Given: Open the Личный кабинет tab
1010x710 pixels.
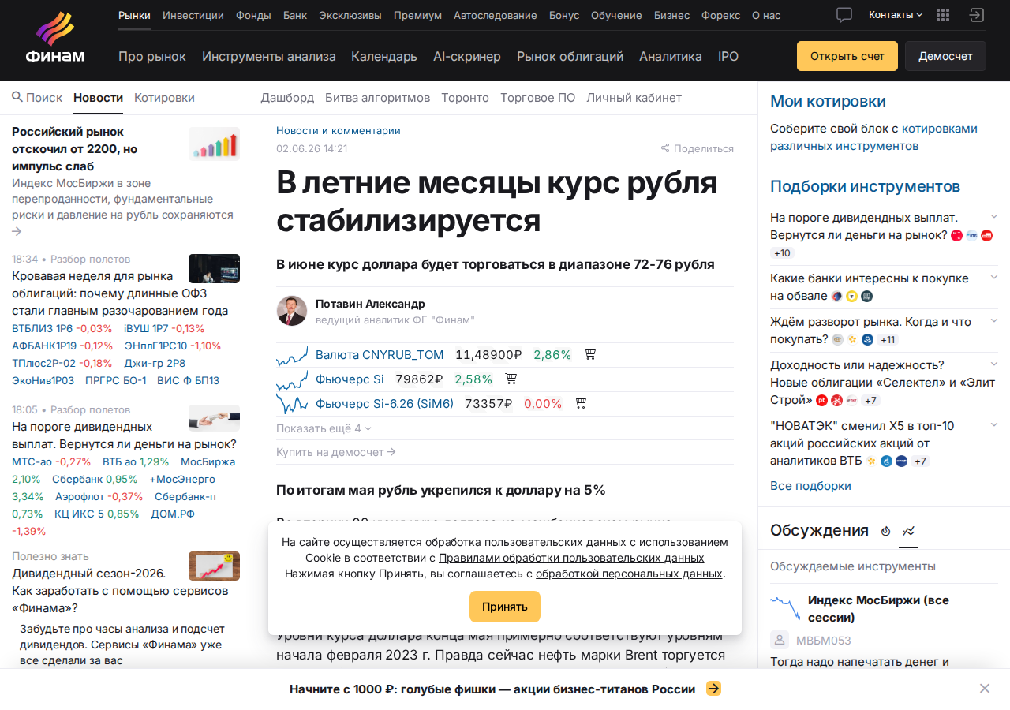Looking at the screenshot, I should [634, 98].
